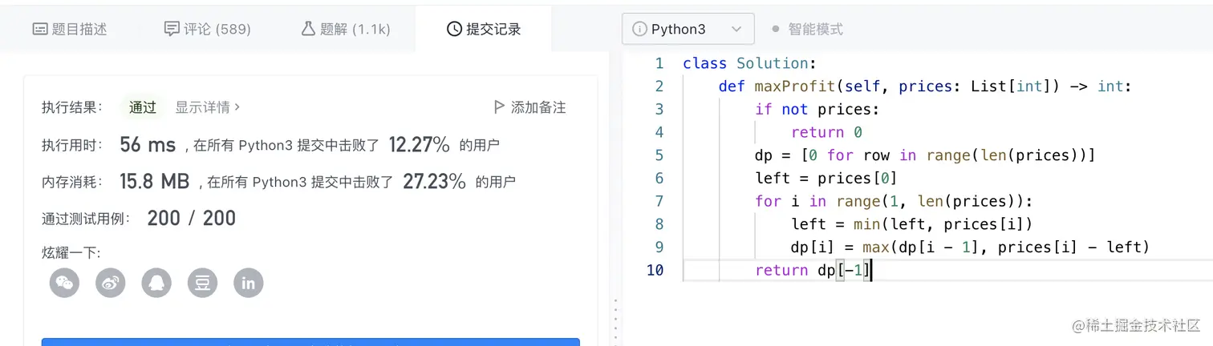The height and width of the screenshot is (346, 1213).
Task: Click line number 5 in the gutter
Action: 659,155
